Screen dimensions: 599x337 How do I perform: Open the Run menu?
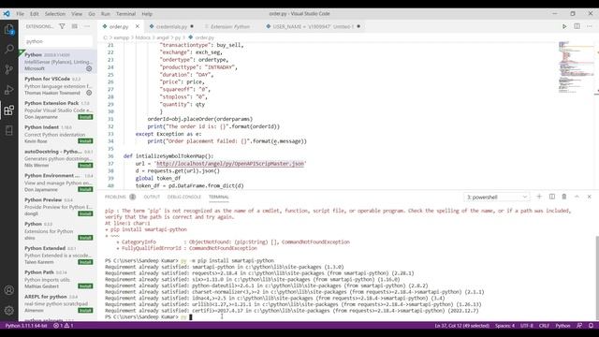[106, 14]
